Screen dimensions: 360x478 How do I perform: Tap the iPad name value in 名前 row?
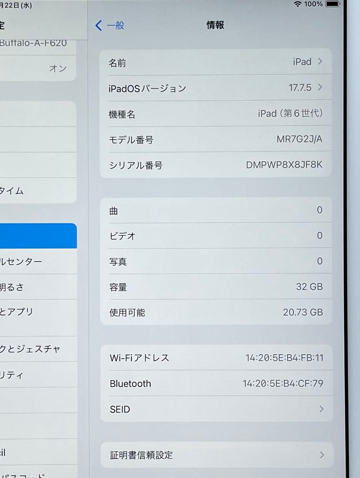[x=301, y=62]
